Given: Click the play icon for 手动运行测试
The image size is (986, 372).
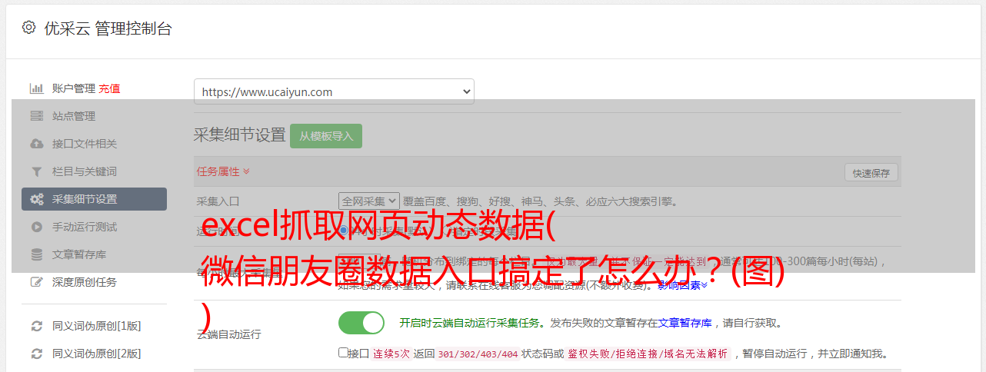Looking at the screenshot, I should coord(36,227).
